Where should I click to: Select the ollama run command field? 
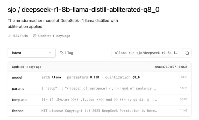point(147,53)
